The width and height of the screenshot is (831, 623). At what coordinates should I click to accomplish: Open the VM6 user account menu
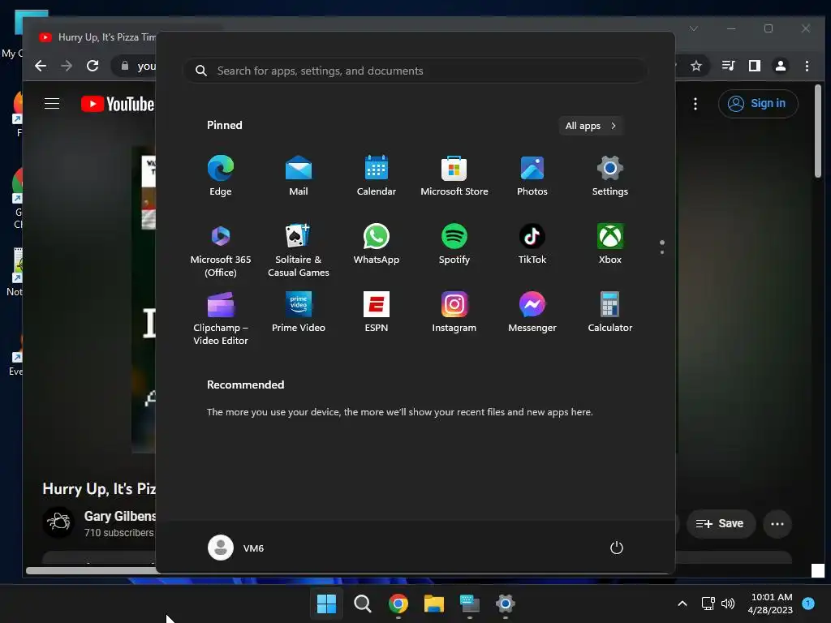coord(236,548)
